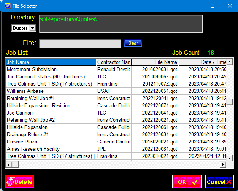Click the vertical scrollbar thumb
Image resolution: width=238 pixels, height=191 pixels.
click(x=230, y=102)
